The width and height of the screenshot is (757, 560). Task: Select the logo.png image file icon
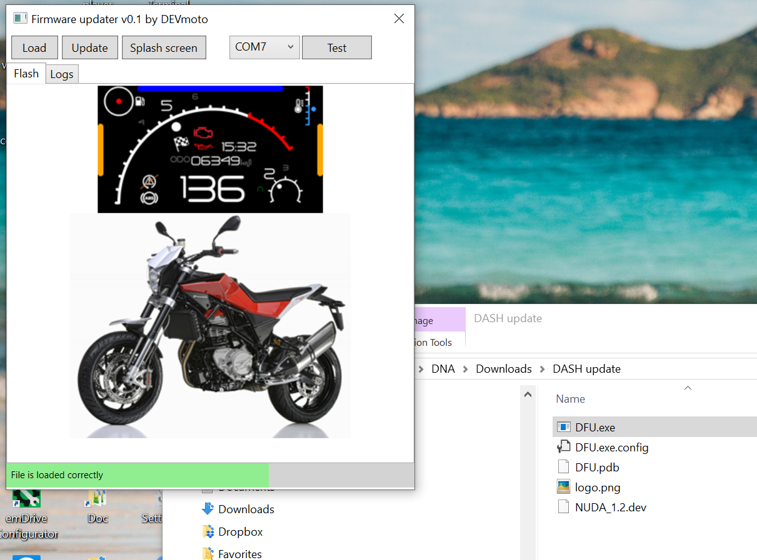point(564,488)
